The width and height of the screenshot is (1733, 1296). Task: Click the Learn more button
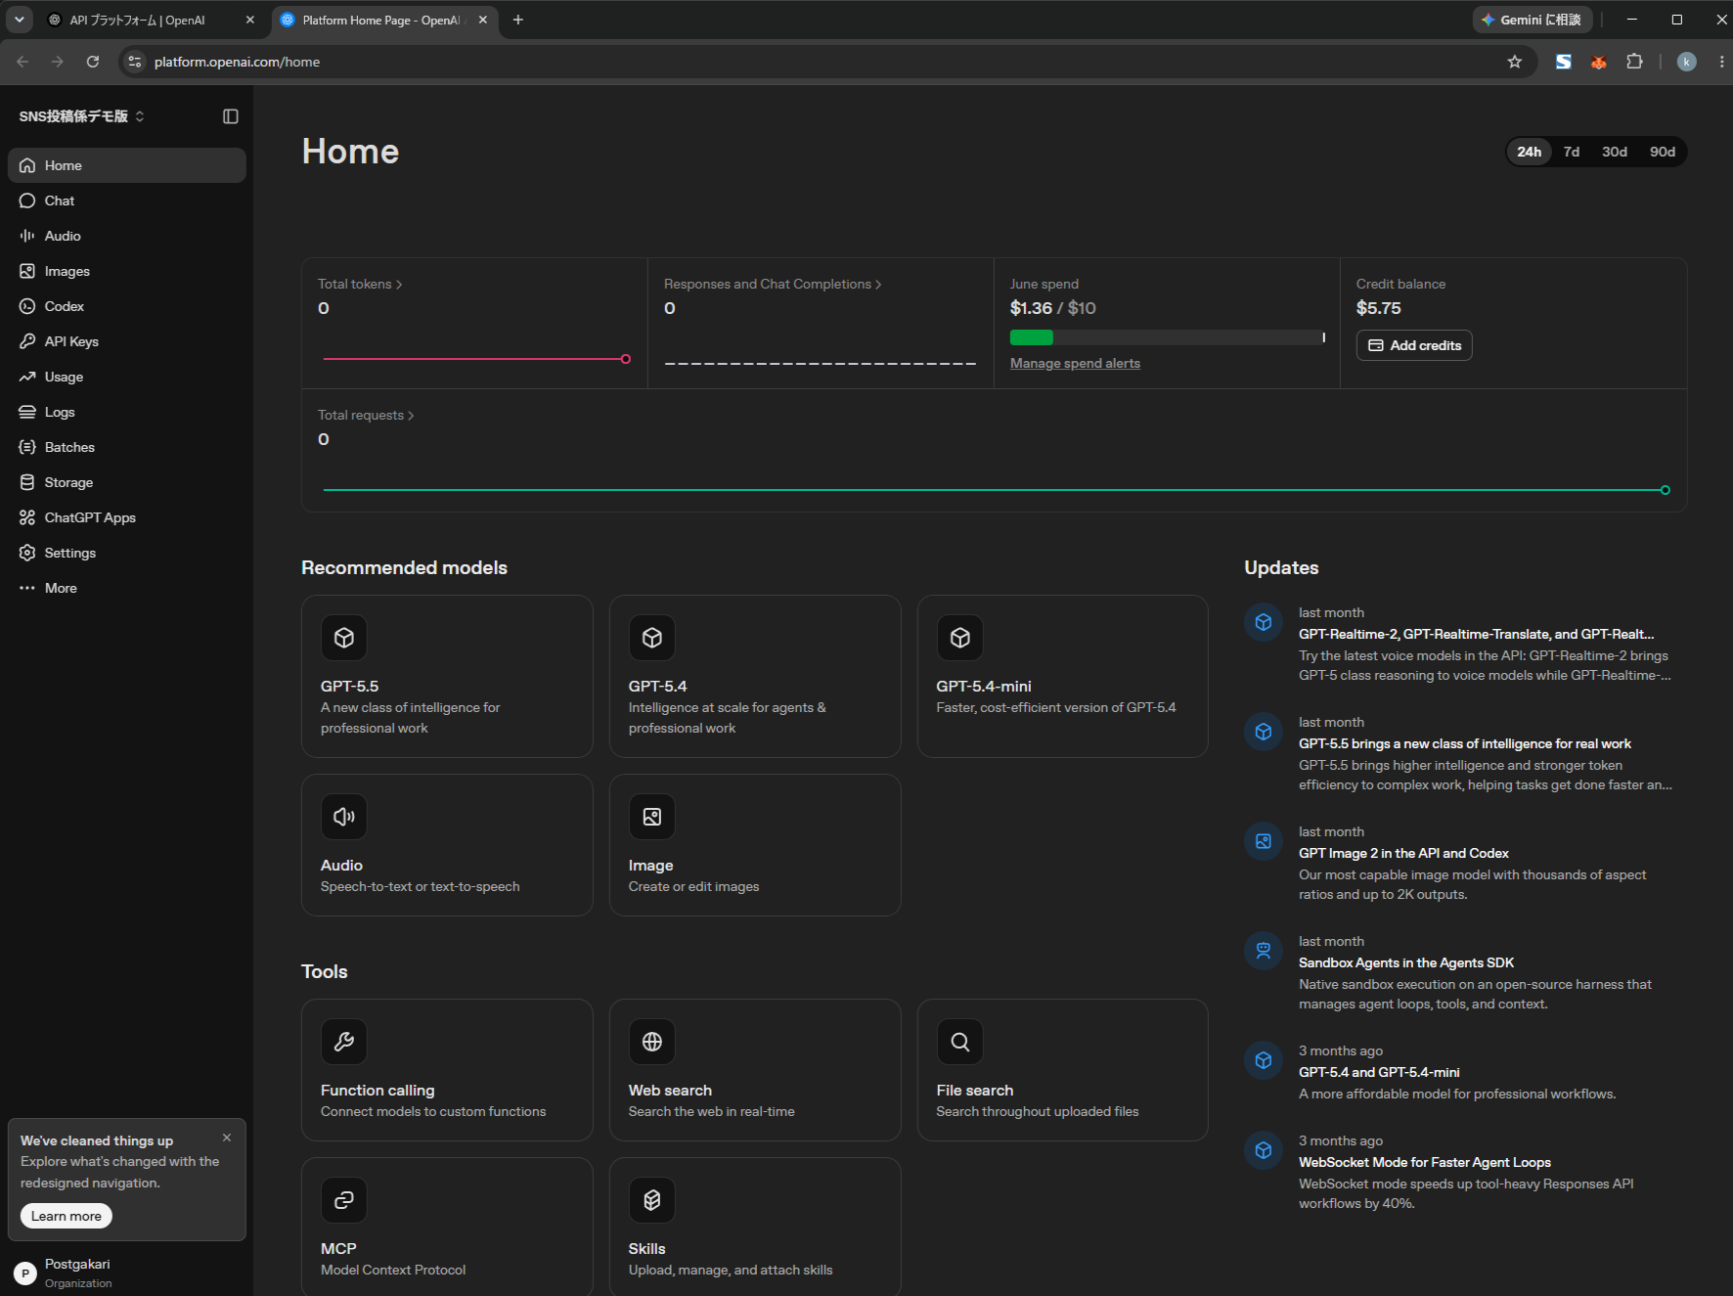pos(67,1216)
